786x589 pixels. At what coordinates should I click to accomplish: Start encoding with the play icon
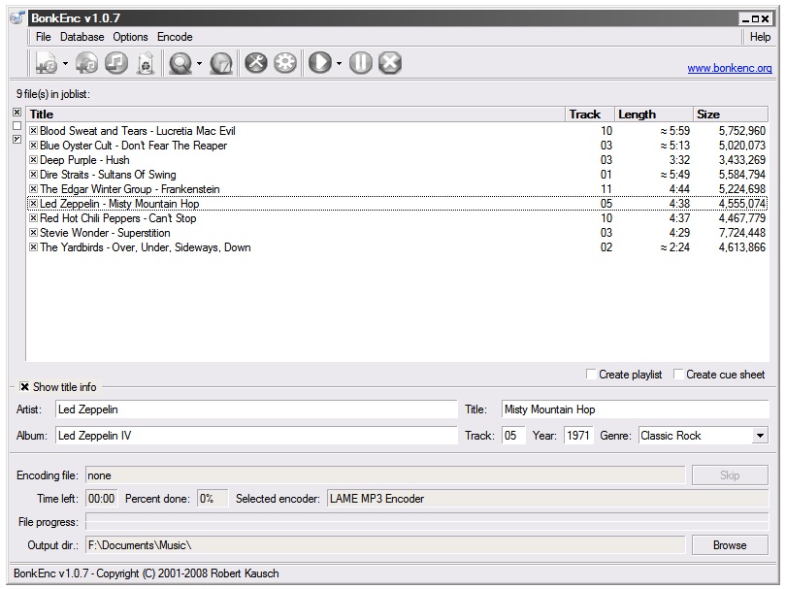click(x=319, y=63)
